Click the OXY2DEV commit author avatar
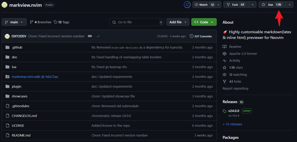Viewport: 297px width, 142px height. (7, 36)
